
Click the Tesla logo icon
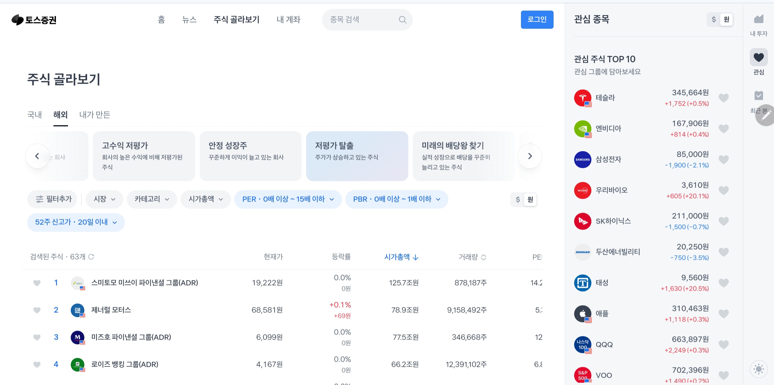pyautogui.click(x=583, y=98)
